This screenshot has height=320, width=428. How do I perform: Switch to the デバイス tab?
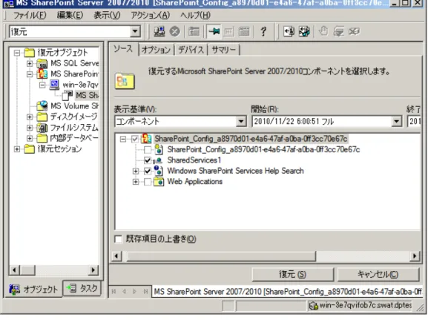click(x=191, y=50)
